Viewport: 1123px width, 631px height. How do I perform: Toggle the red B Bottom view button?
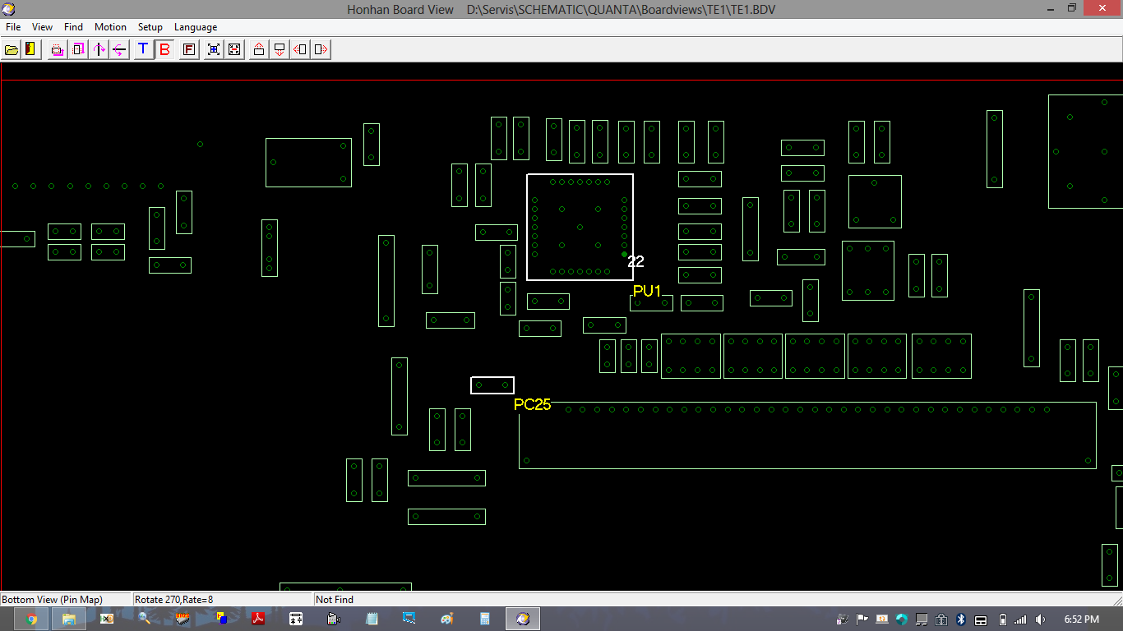coord(164,49)
